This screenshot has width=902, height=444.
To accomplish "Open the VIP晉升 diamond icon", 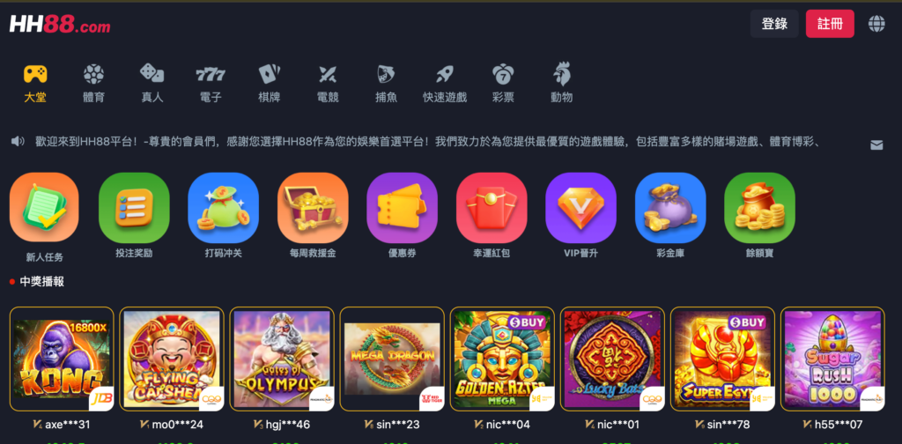I will click(580, 208).
